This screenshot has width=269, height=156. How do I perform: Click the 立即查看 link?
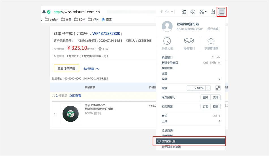pyautogui.click(x=75, y=96)
